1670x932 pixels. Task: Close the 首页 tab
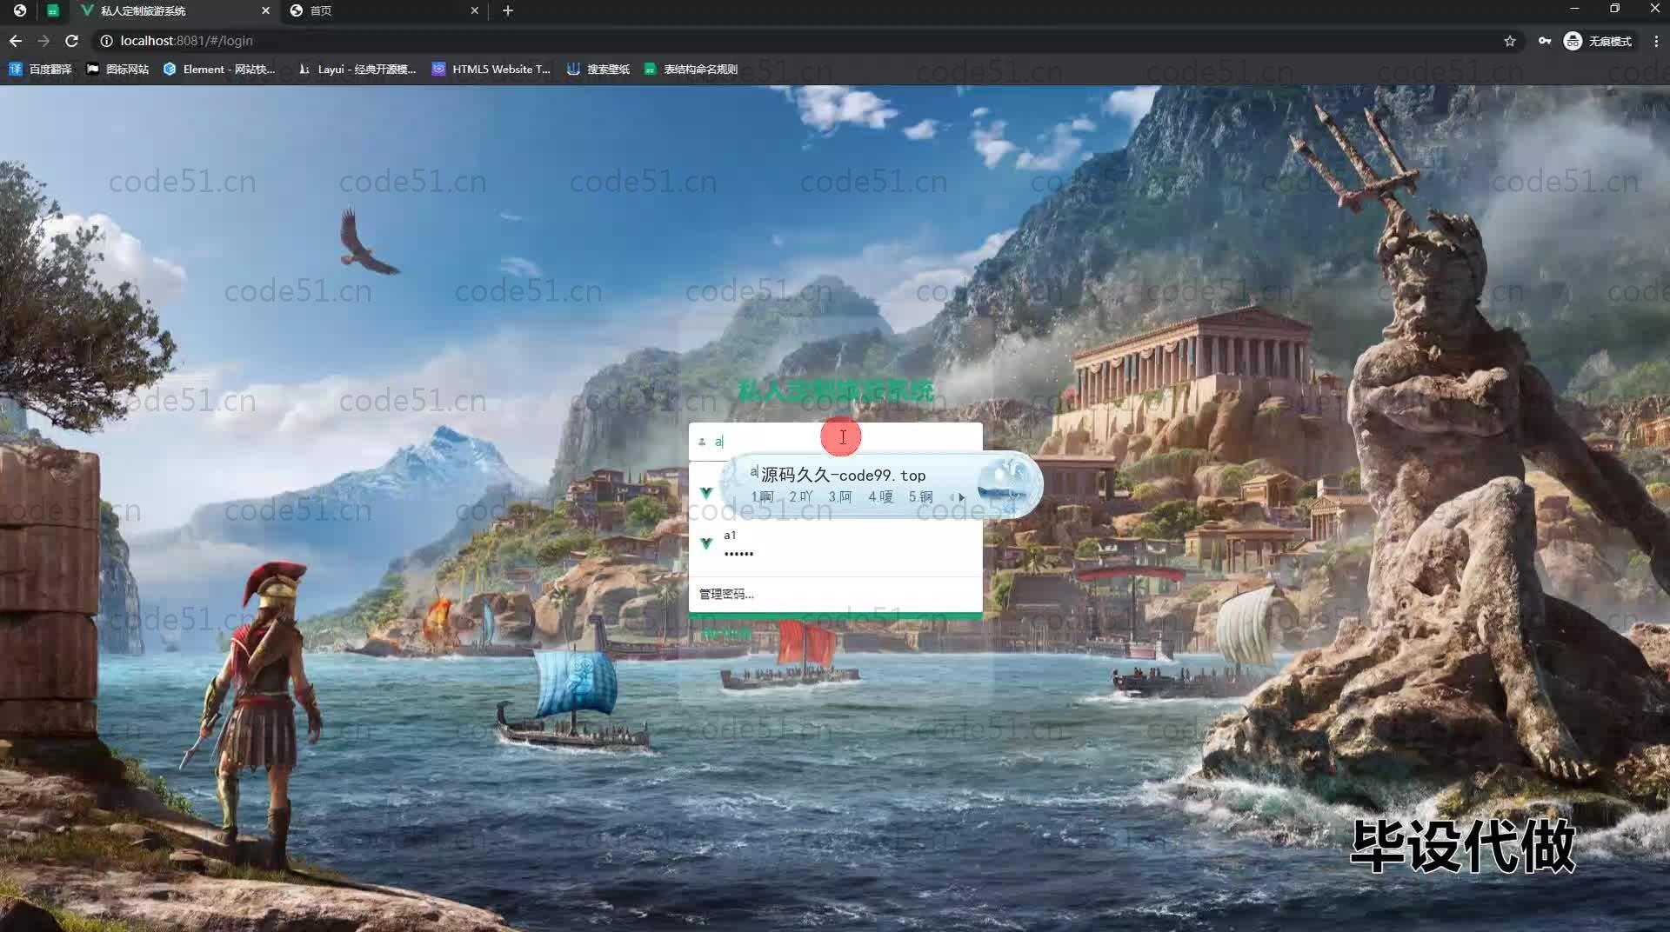click(x=474, y=10)
